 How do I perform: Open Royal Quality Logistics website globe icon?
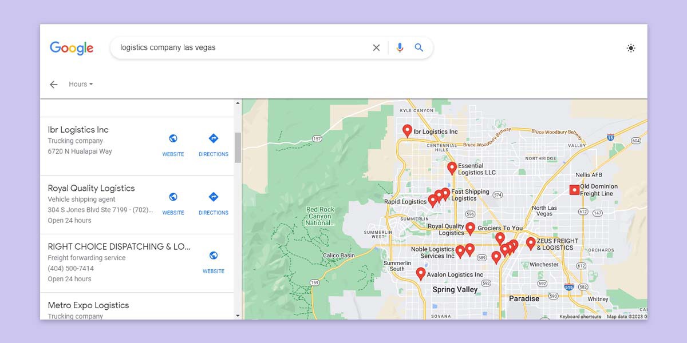tap(173, 197)
